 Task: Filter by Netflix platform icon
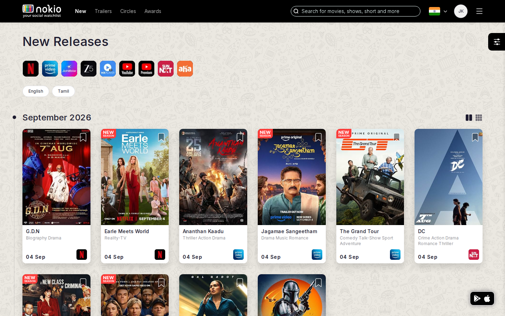coord(31,68)
